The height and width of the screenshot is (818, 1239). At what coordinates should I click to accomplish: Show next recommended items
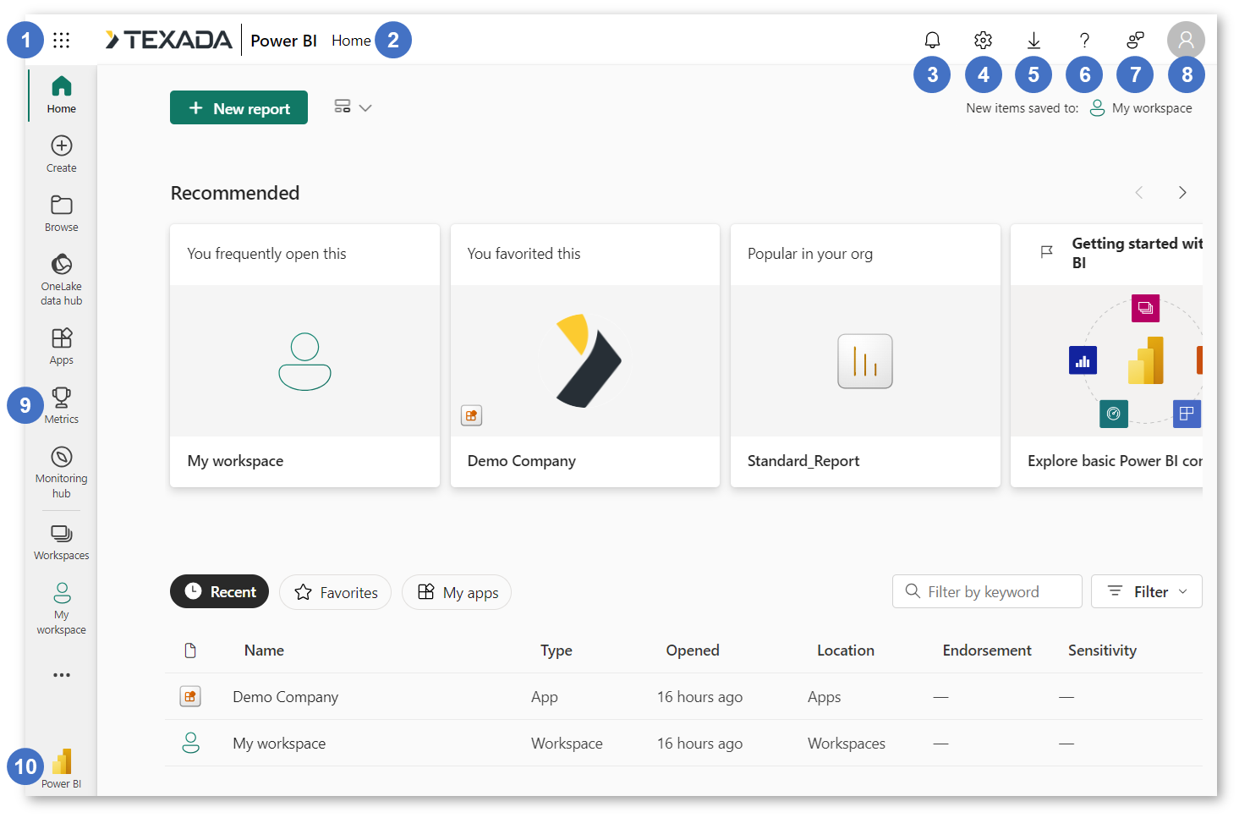click(1182, 193)
